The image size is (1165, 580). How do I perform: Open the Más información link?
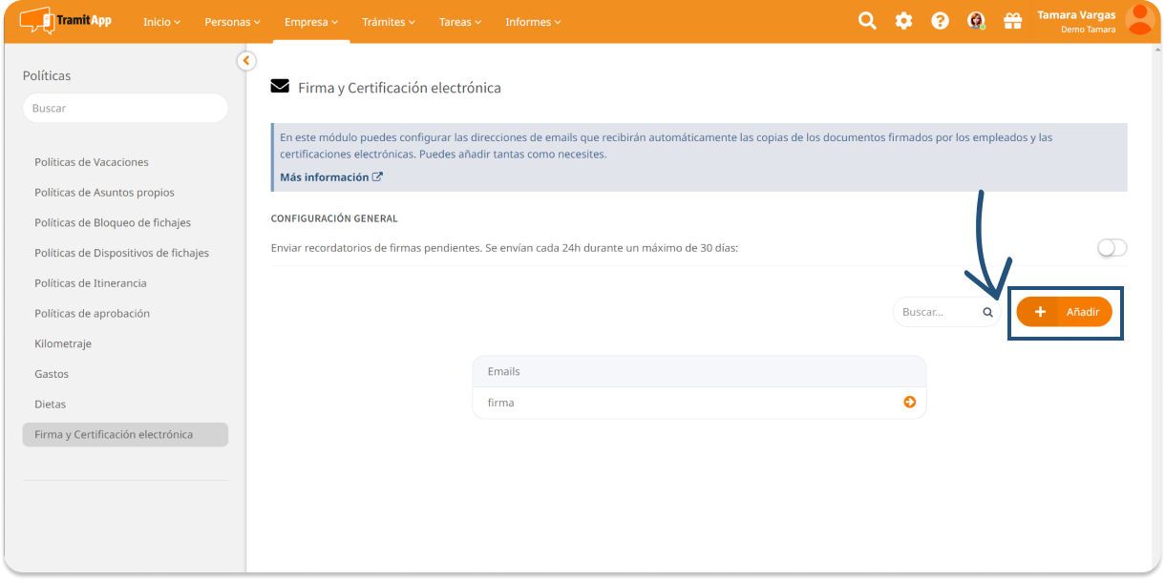(330, 177)
